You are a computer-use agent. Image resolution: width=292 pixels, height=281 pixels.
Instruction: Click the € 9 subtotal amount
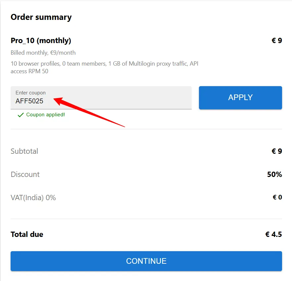tap(276, 151)
